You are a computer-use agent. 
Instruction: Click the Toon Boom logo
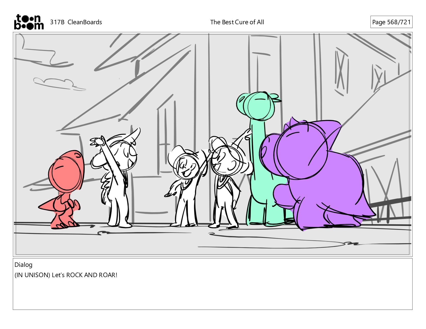(x=29, y=22)
